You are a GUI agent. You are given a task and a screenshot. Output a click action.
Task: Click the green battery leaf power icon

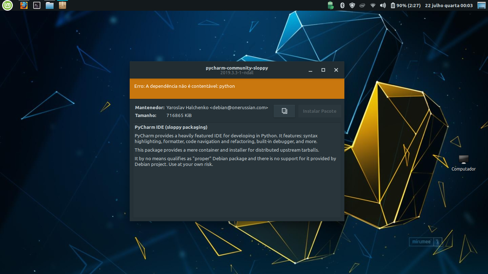pos(330,5)
